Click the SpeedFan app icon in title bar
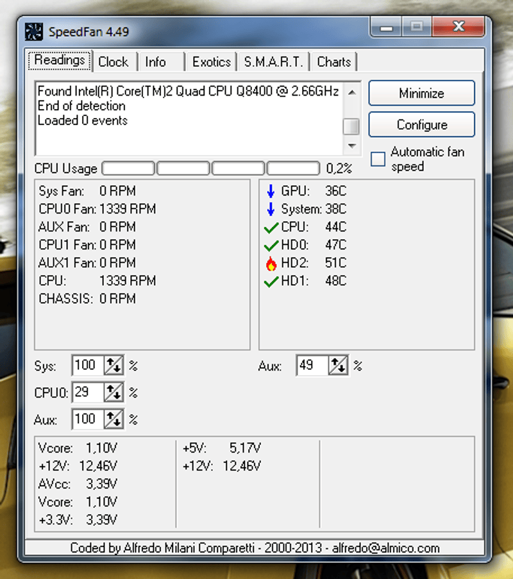Viewport: 513px width, 579px height. pos(34,31)
